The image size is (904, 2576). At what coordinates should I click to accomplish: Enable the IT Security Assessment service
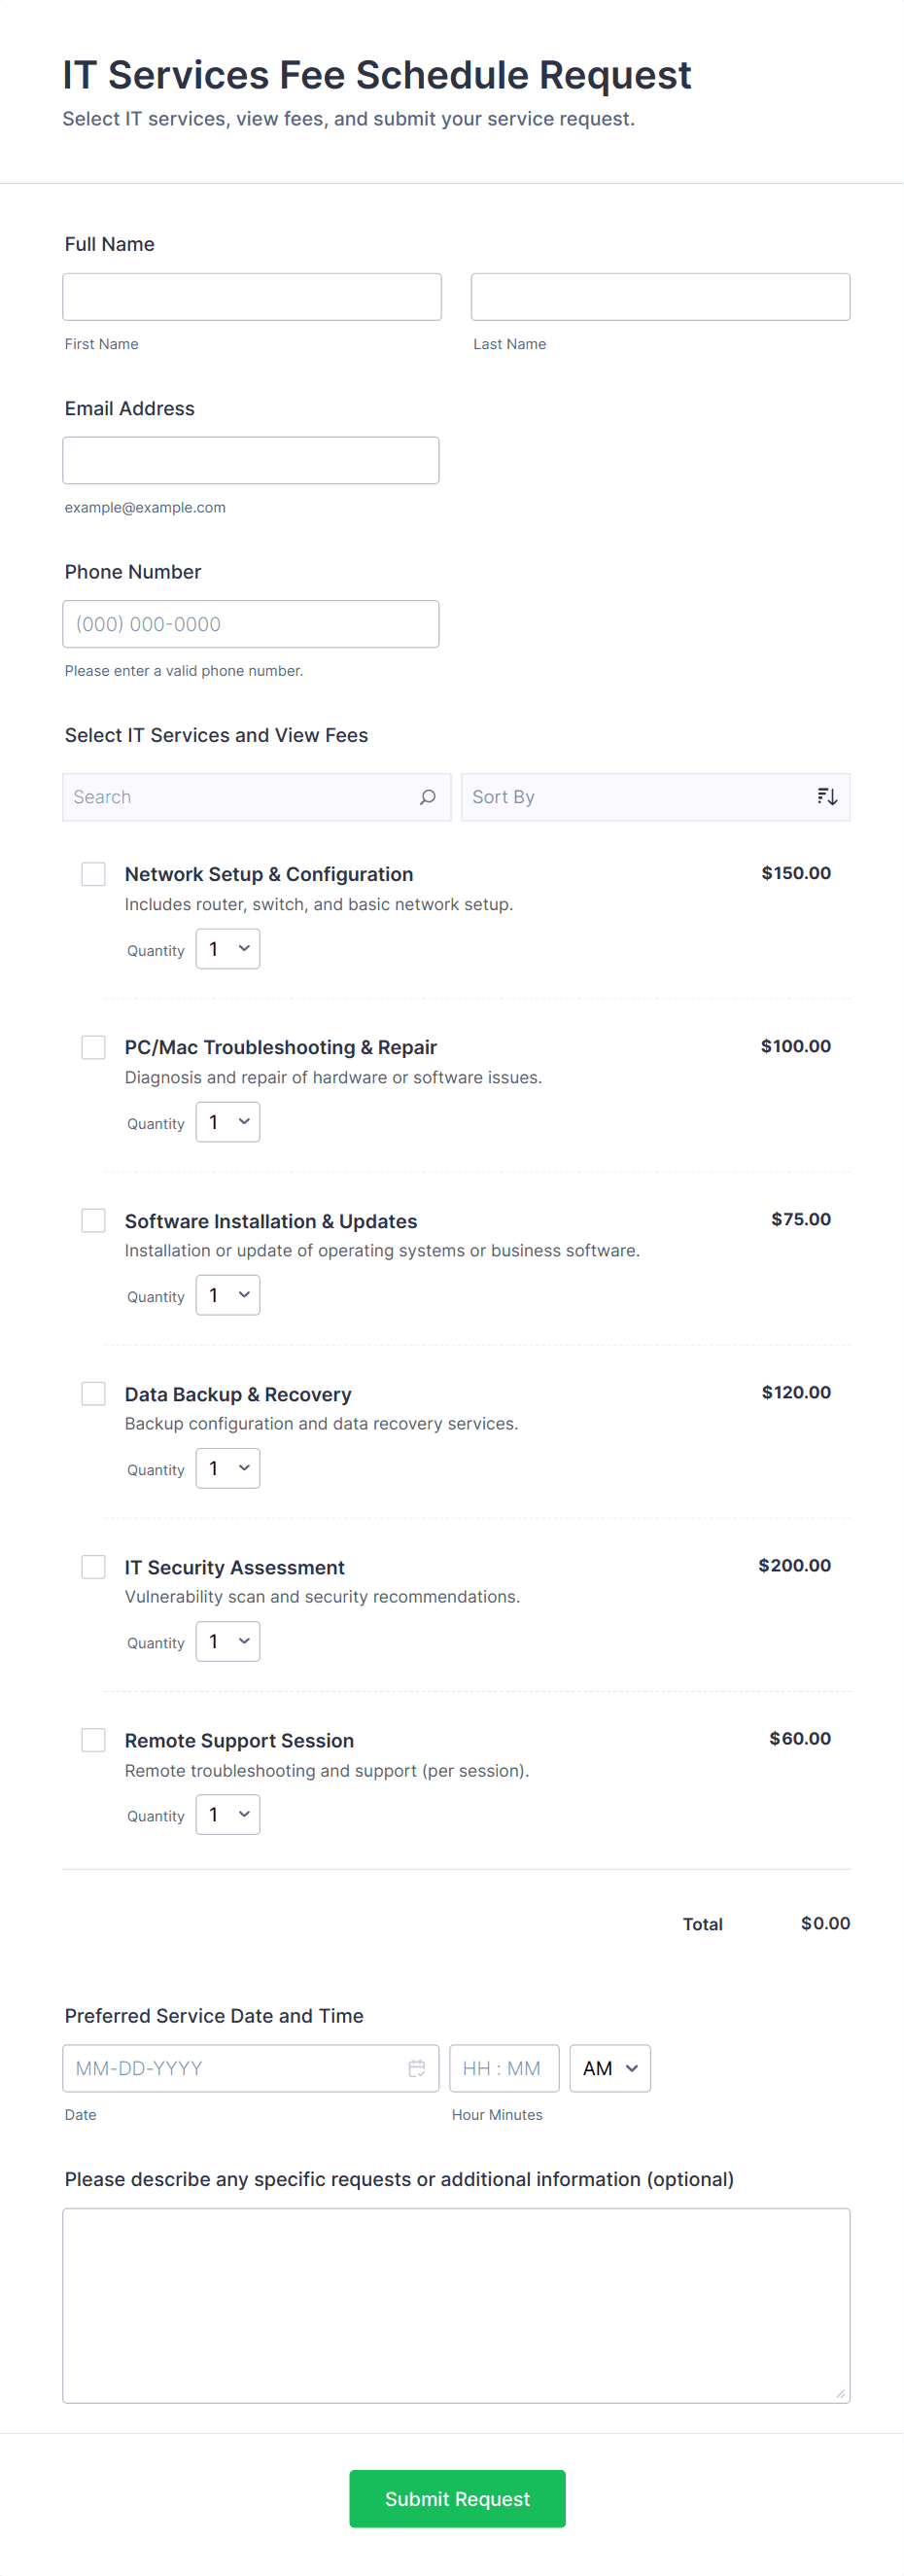[x=93, y=1566]
